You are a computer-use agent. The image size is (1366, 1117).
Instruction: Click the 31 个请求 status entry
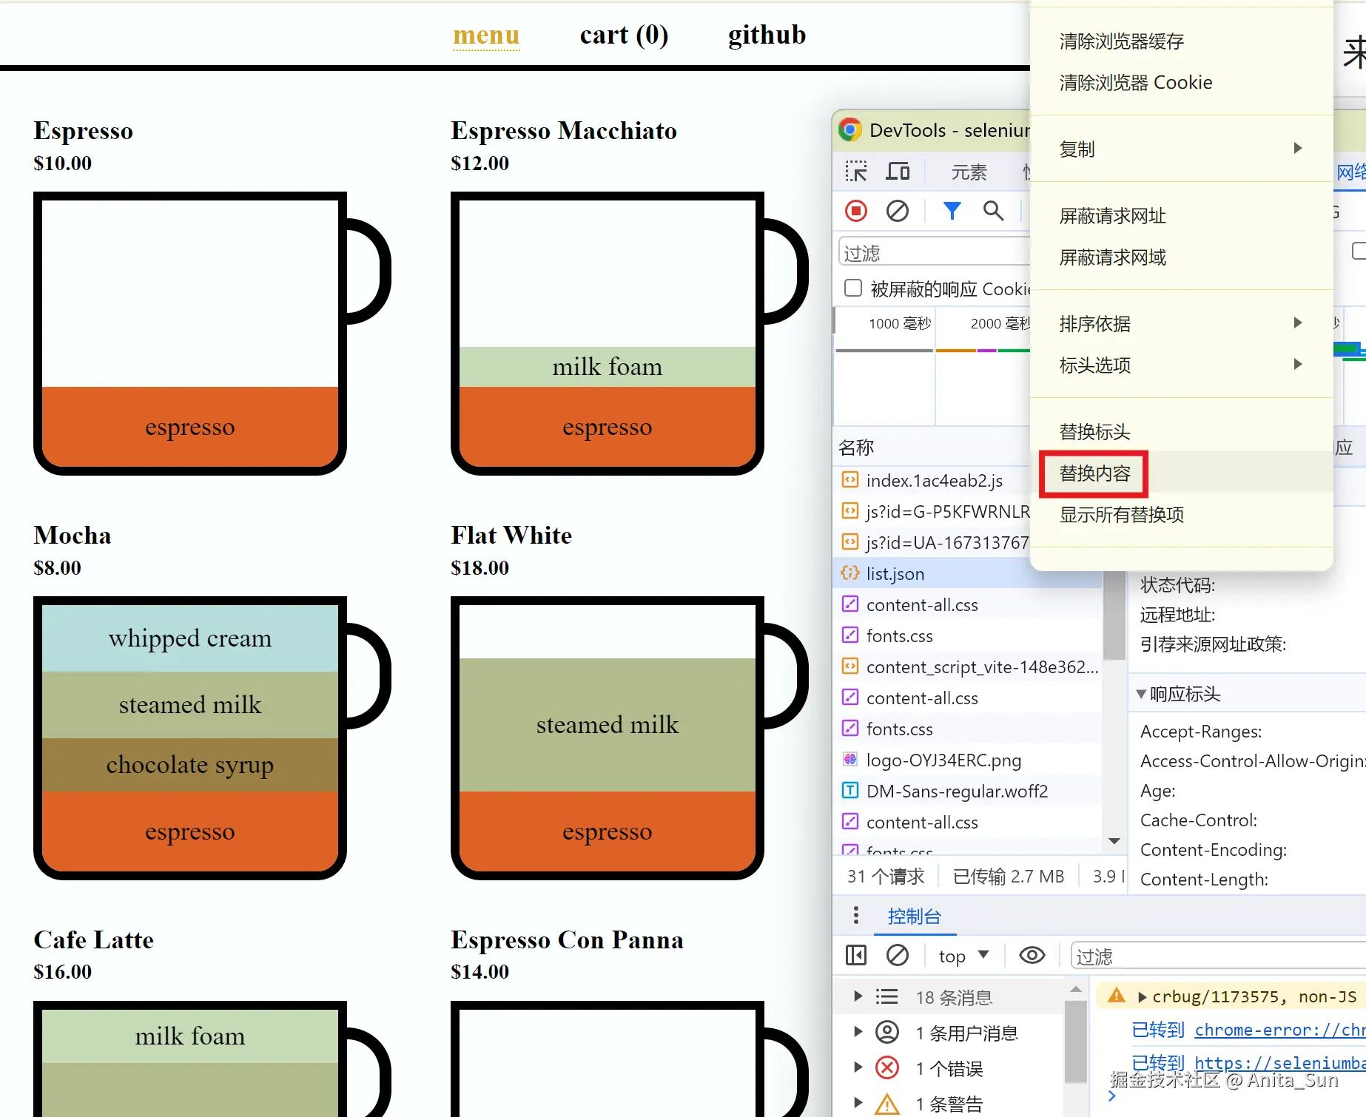point(886,876)
